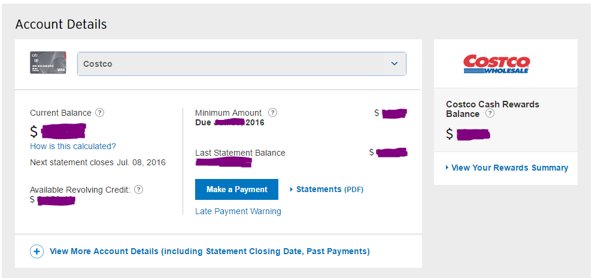Screen dimensions: 592x278
Task: Click the question mark by Costco Cash Rewards Balance
Action: 490,113
